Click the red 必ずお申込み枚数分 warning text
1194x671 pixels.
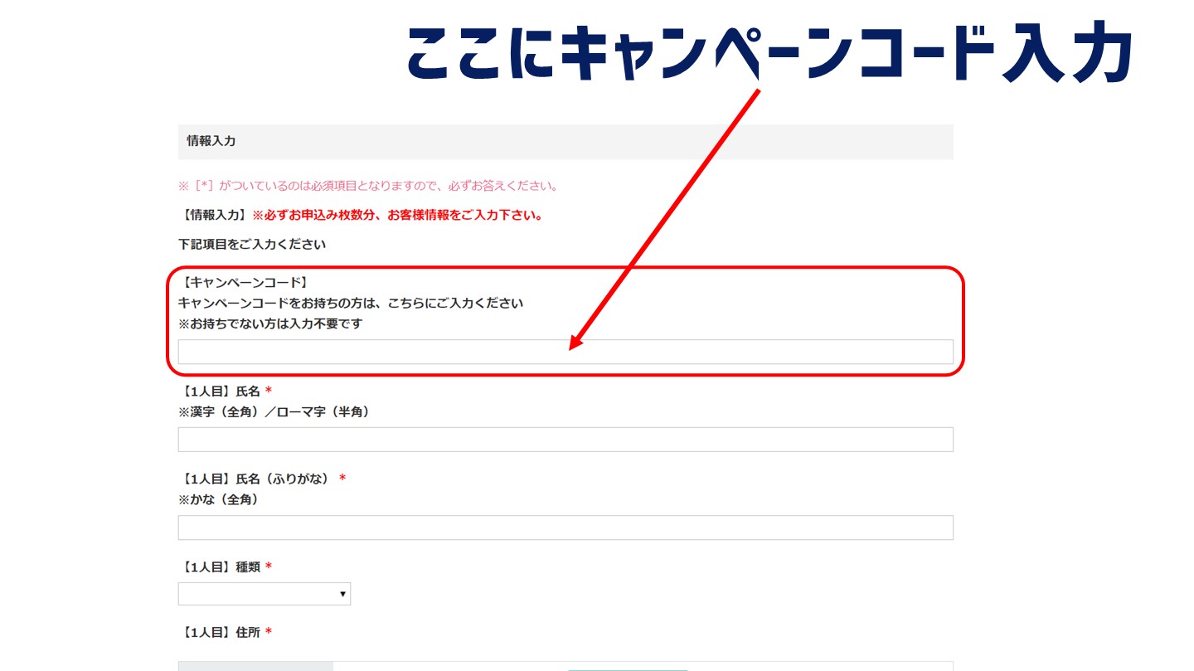pos(398,216)
